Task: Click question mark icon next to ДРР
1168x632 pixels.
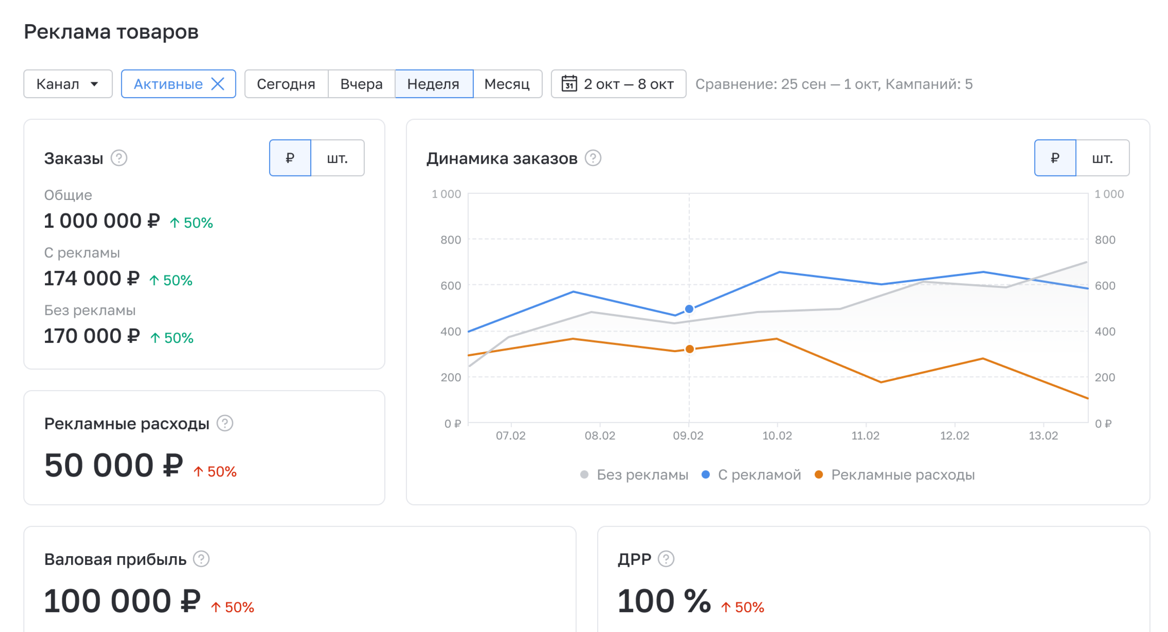Action: [x=666, y=559]
